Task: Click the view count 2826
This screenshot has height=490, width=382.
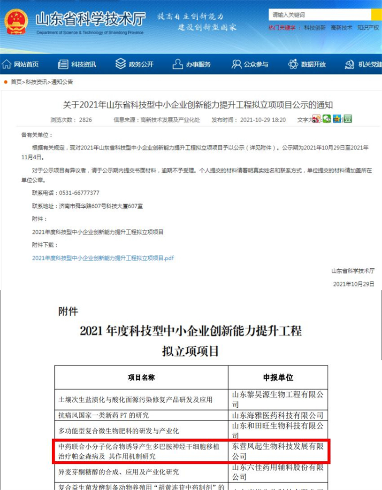Action: (85, 120)
